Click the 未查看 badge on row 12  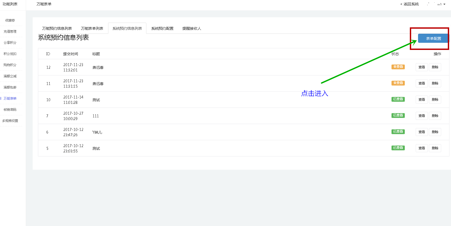[x=398, y=67]
